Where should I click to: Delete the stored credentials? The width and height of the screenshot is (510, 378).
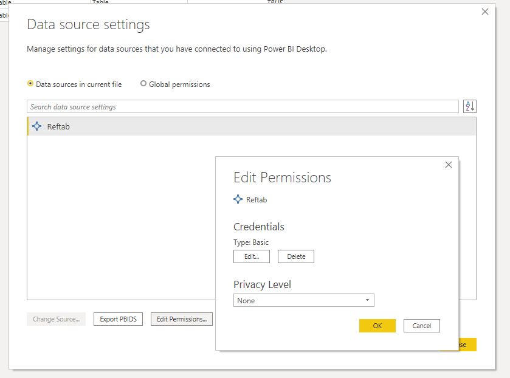click(x=295, y=256)
